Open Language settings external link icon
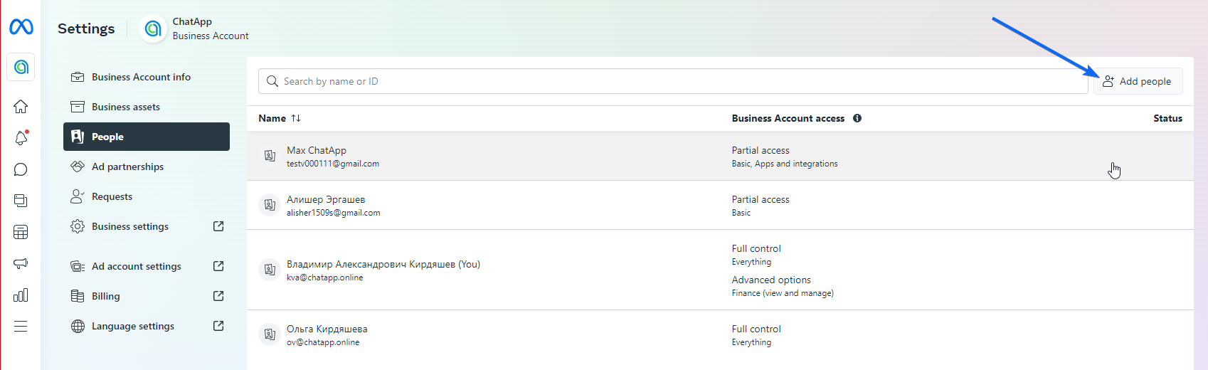 218,326
